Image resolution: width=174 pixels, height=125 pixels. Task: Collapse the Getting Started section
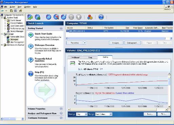[x=61, y=28]
